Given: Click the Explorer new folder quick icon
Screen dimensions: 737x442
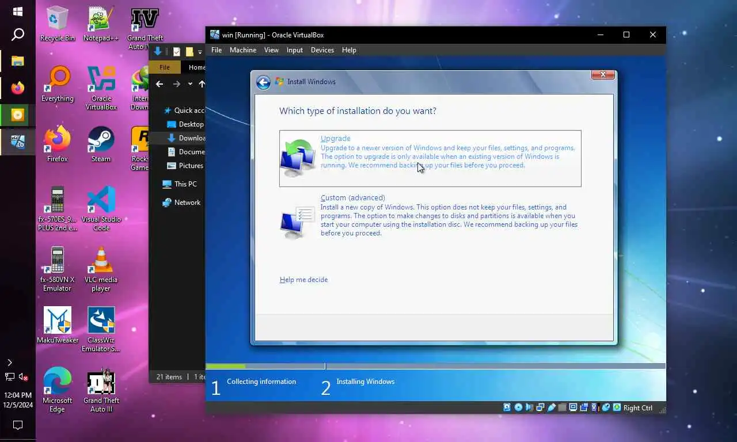Looking at the screenshot, I should 189,52.
